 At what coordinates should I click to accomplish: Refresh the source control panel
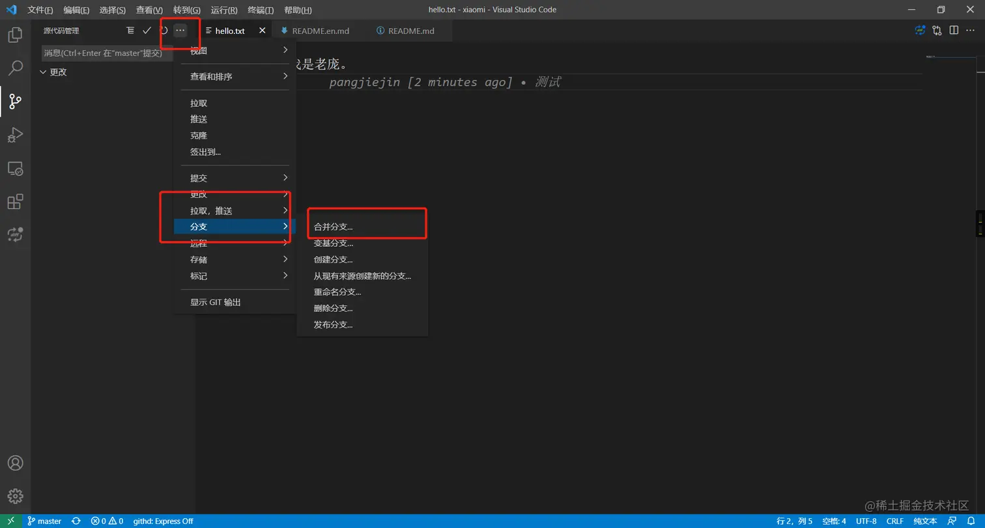pyautogui.click(x=164, y=31)
